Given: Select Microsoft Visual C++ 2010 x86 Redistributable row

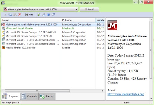Looking at the screenshot, I should 53,44.
